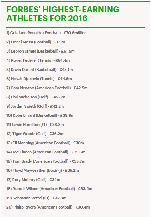Screen dimensions: 151x217
Task: Click Floyd Mayweather boxing entry
Action: click(43, 171)
